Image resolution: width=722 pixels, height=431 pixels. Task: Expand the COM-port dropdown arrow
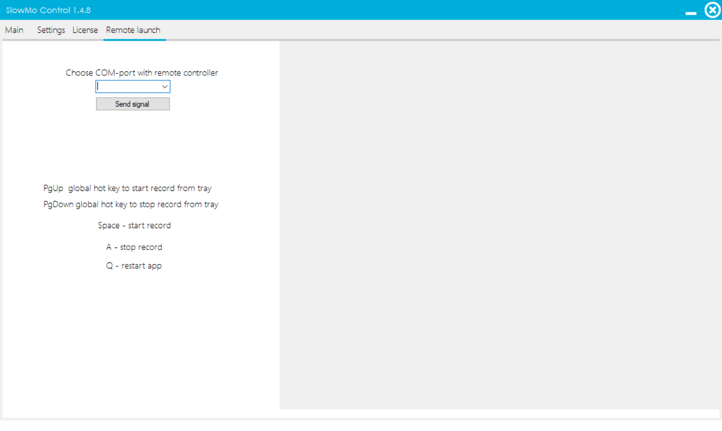pos(165,87)
